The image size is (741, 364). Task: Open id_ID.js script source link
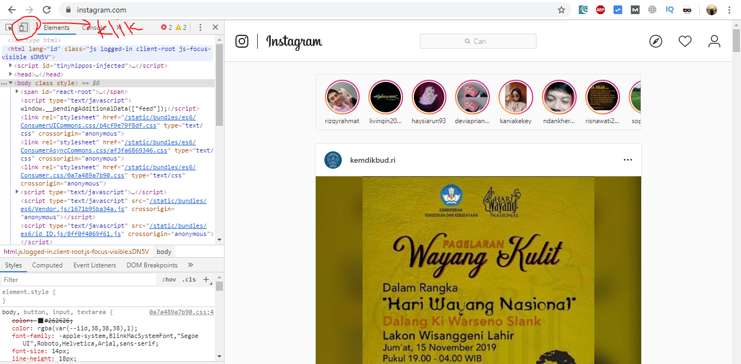pos(113,230)
